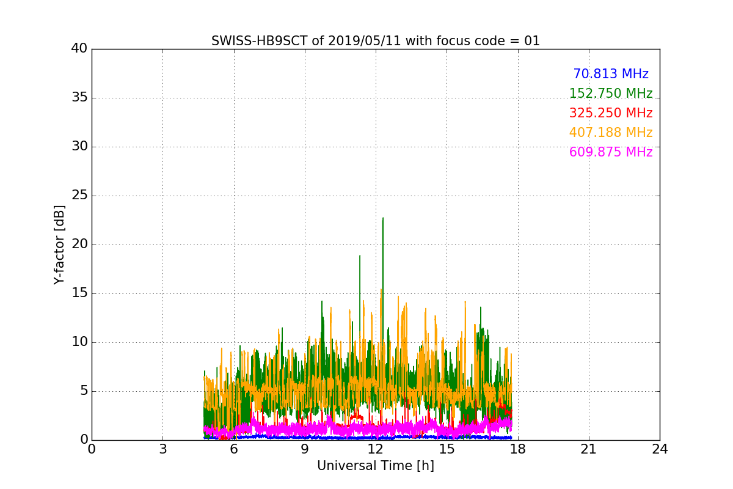Click the x-axis tick label 9
This screenshot has width=733, height=489.
pyautogui.click(x=304, y=449)
